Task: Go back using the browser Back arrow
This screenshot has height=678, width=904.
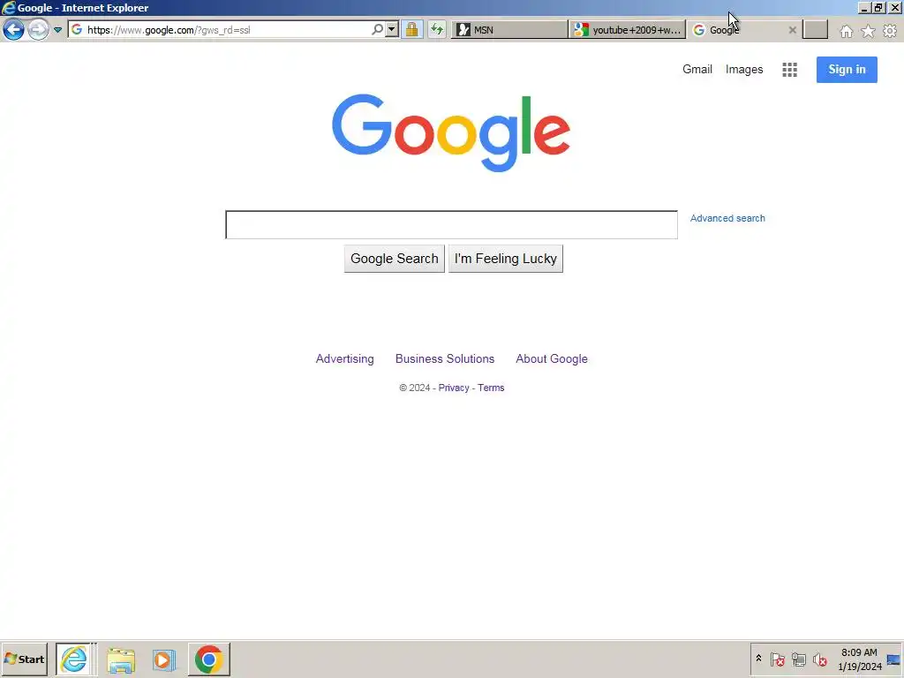Action: point(13,29)
